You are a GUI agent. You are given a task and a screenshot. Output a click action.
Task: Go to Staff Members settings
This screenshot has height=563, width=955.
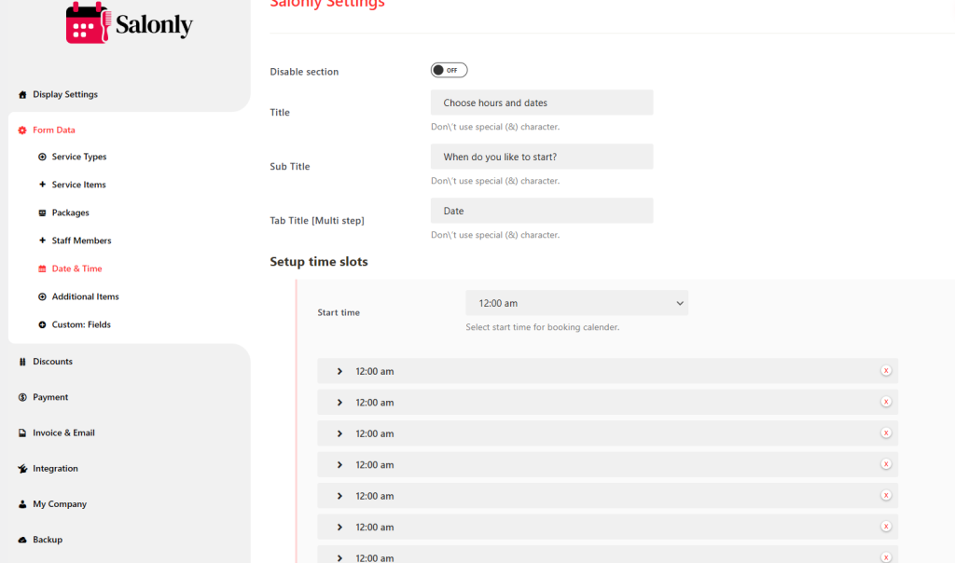click(81, 240)
